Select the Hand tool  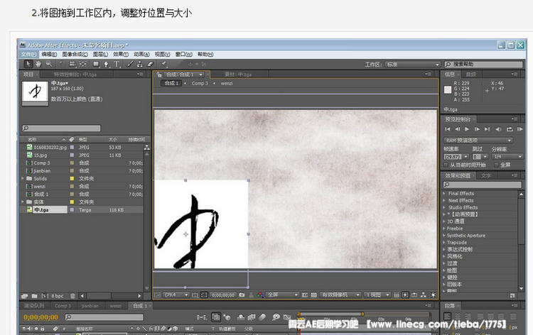coord(38,64)
